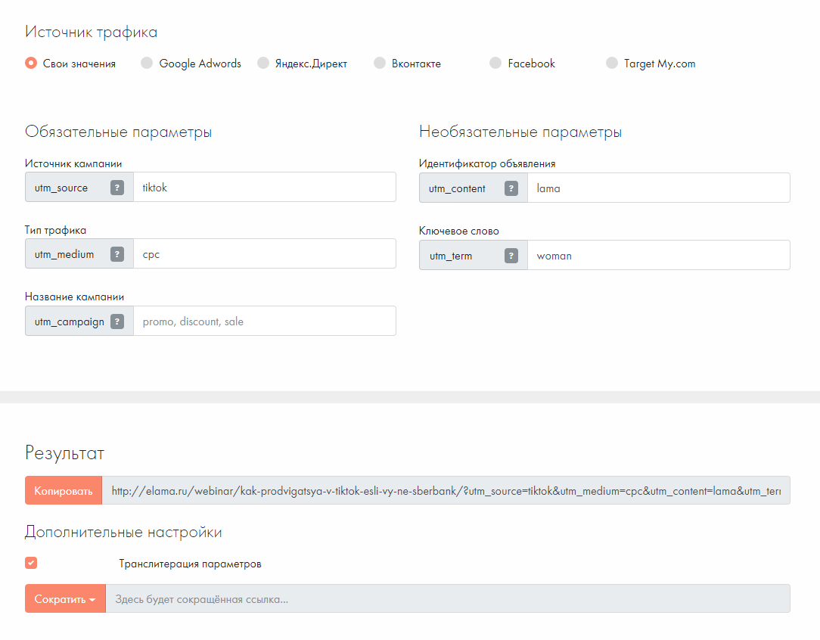Click help icon next to utm_term
820x640 pixels.
pyautogui.click(x=511, y=256)
